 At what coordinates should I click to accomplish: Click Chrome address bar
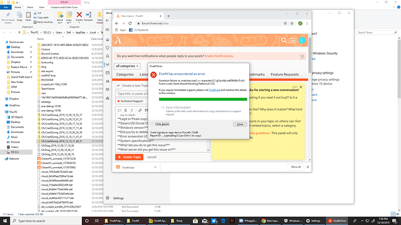[x=210, y=23]
